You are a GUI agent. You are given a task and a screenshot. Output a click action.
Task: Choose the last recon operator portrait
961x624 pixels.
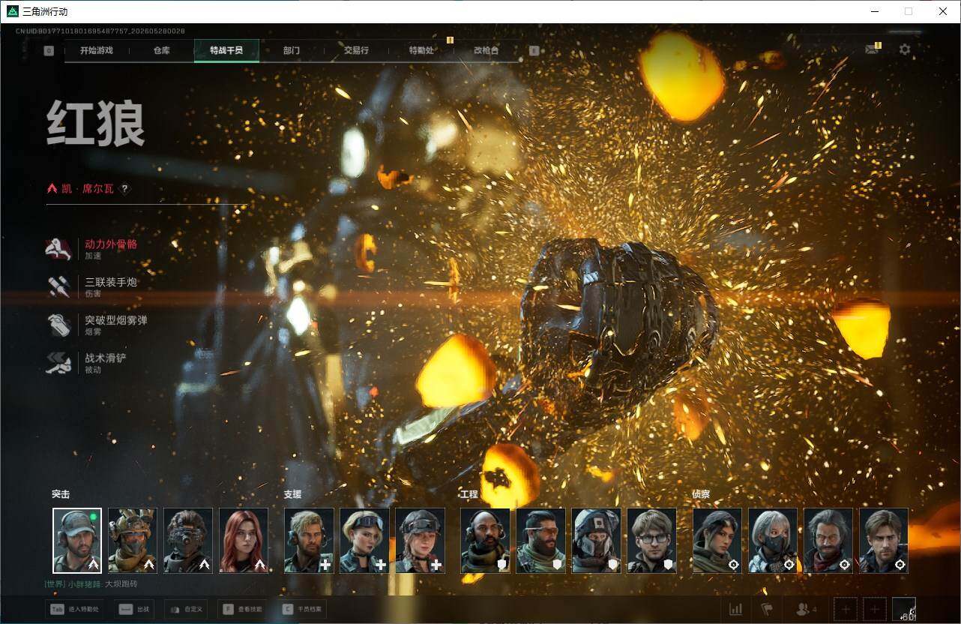(x=884, y=541)
